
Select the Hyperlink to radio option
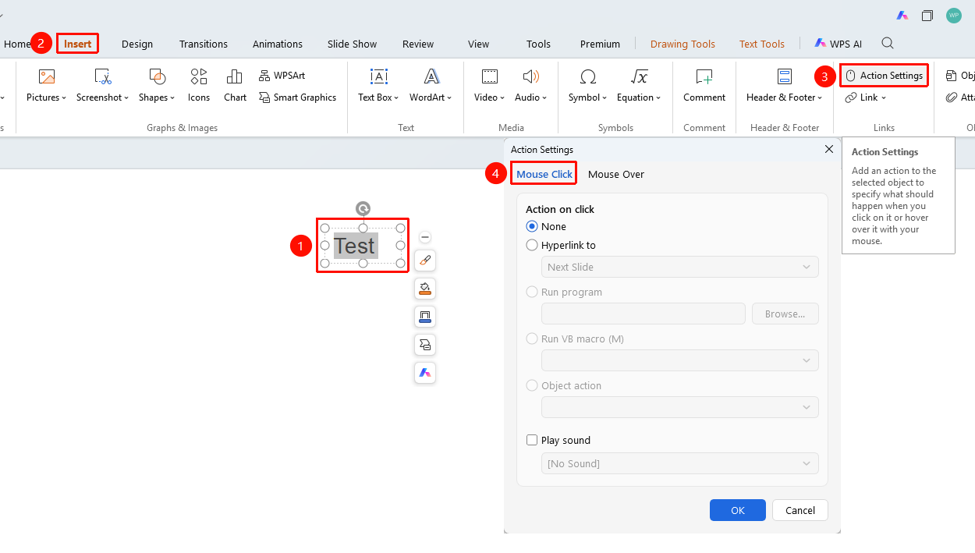(532, 245)
